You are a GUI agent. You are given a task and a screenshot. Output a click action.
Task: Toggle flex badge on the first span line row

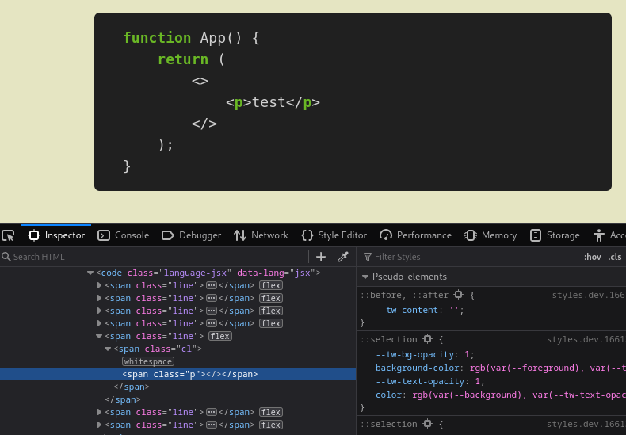(x=271, y=286)
